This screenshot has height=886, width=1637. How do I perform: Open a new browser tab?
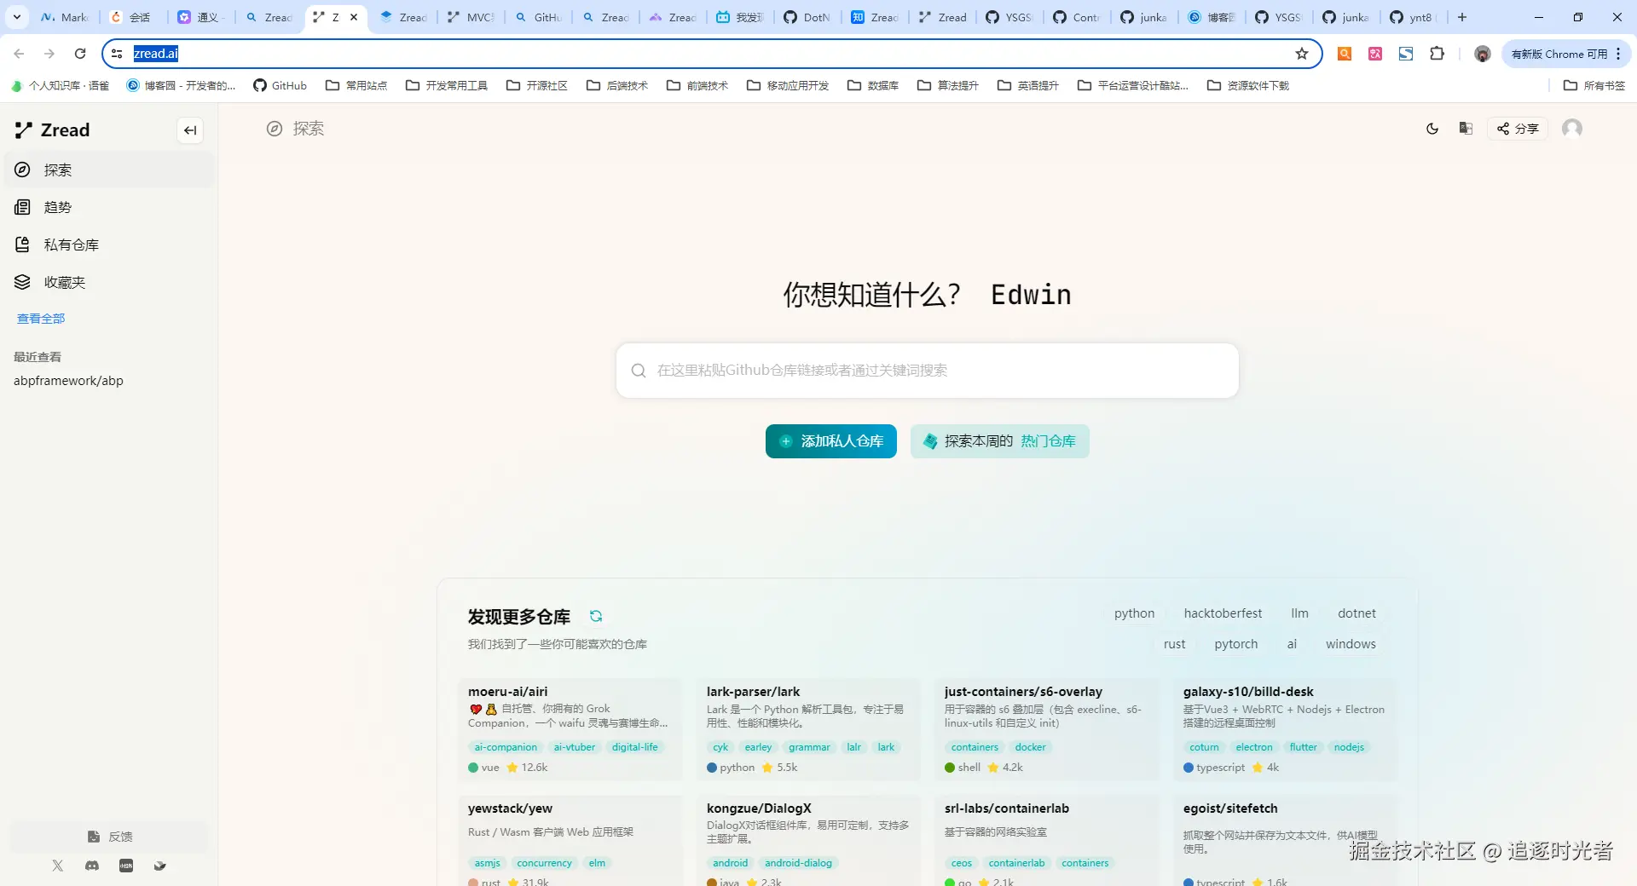1462,17
